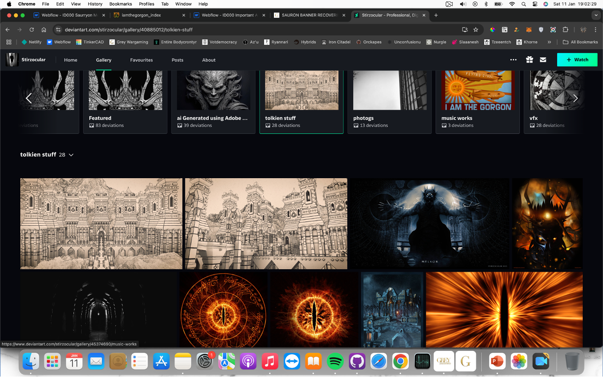The width and height of the screenshot is (603, 377).
Task: Open the Chrome apps grid in bookmarks bar
Action: click(x=8, y=42)
